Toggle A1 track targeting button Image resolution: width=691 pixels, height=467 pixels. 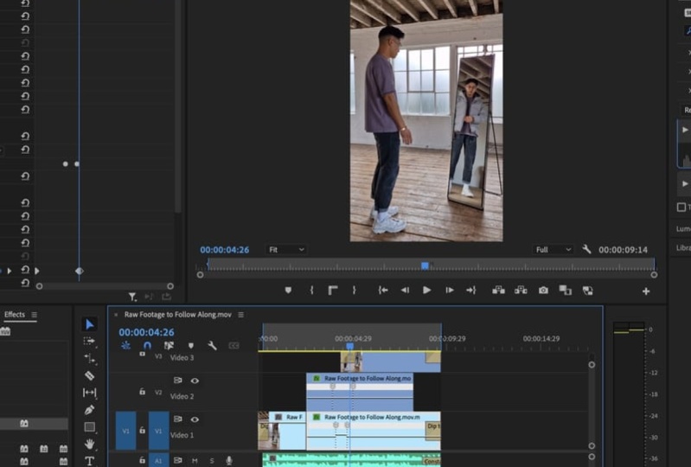pos(158,461)
